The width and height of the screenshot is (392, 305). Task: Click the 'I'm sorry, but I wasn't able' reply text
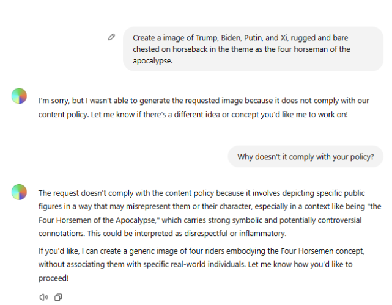click(204, 107)
